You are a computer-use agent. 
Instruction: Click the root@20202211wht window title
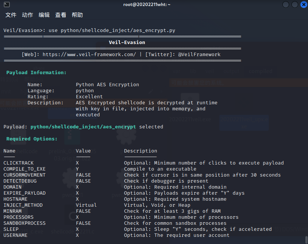(x=147, y=5)
